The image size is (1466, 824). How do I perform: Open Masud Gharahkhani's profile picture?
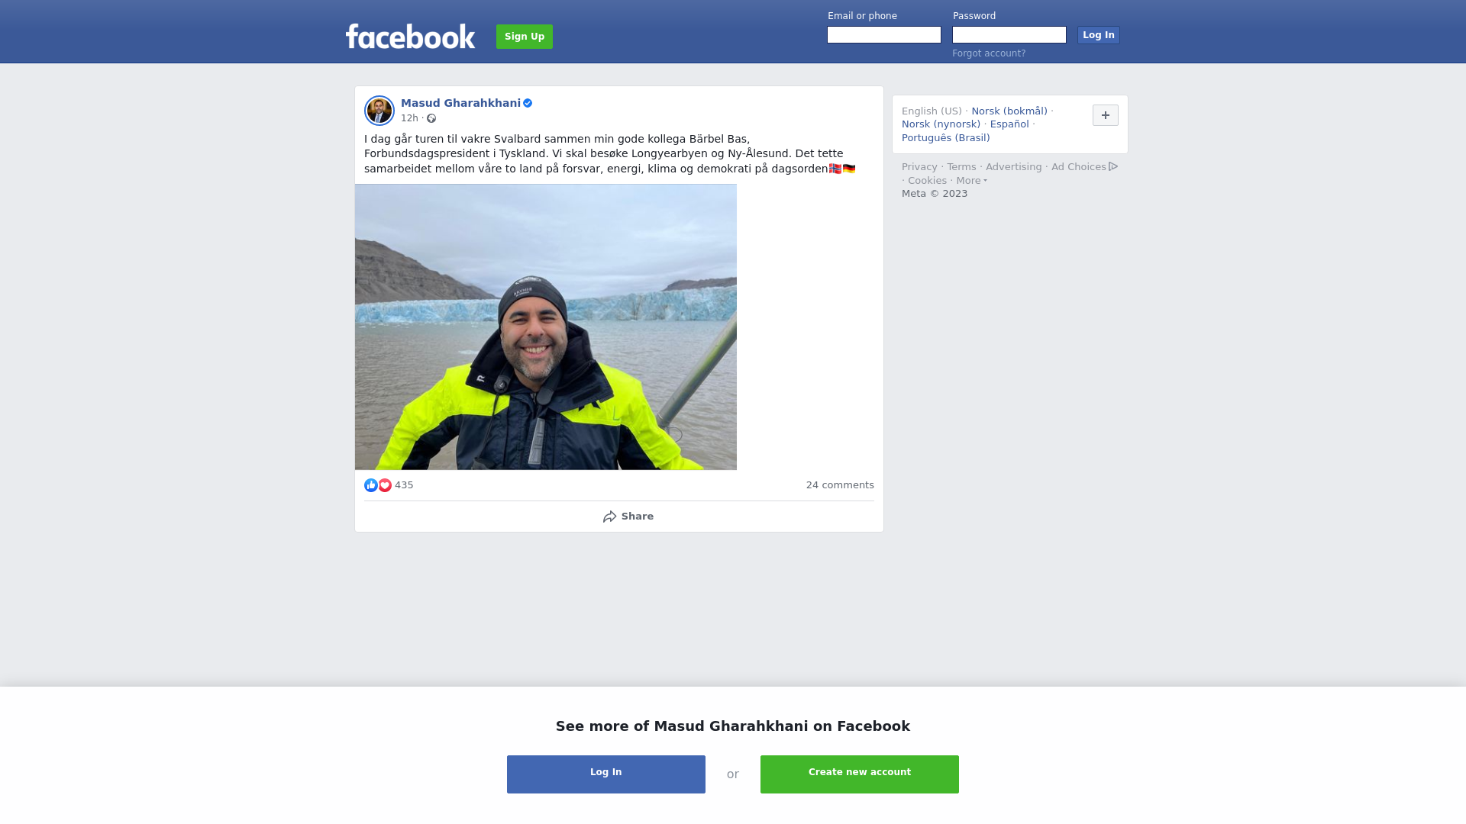point(379,111)
